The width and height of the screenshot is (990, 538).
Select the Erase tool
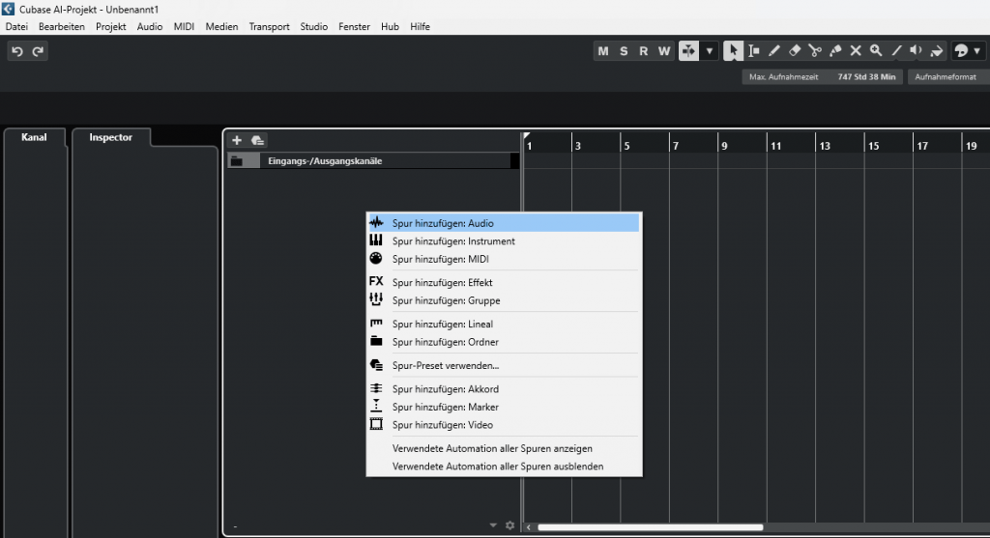coord(795,51)
